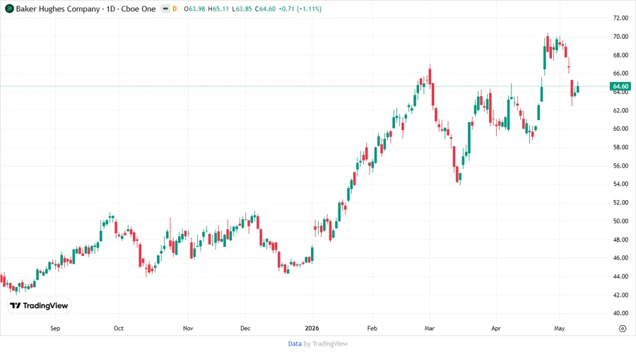
Task: Select the 64.60 current price label
Action: 620,86
